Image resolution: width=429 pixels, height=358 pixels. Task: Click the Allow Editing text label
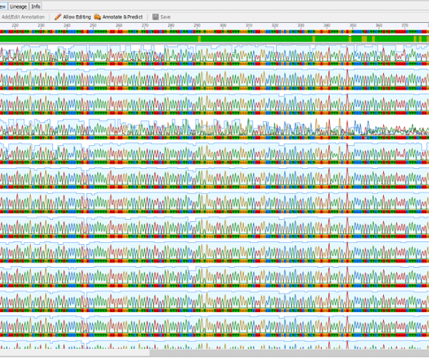77,16
